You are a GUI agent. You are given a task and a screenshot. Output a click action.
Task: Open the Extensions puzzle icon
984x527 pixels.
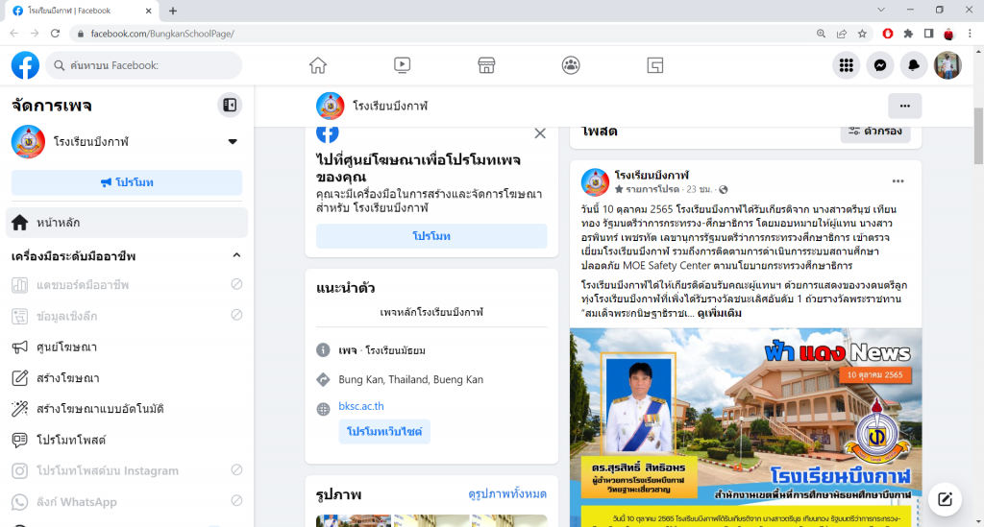(x=908, y=34)
